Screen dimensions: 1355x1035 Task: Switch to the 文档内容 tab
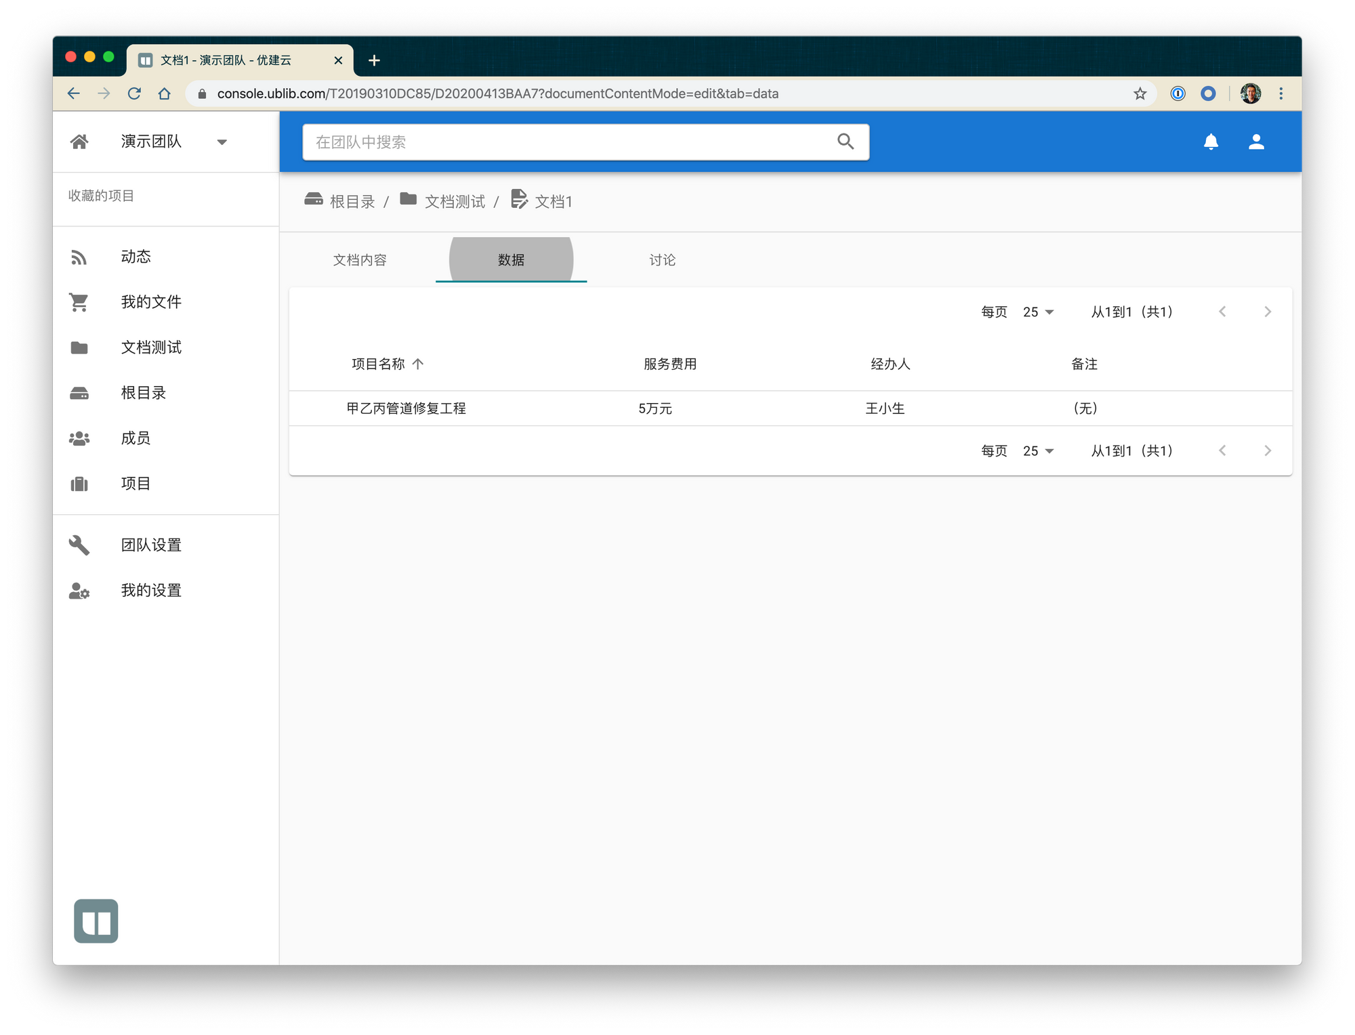(360, 260)
